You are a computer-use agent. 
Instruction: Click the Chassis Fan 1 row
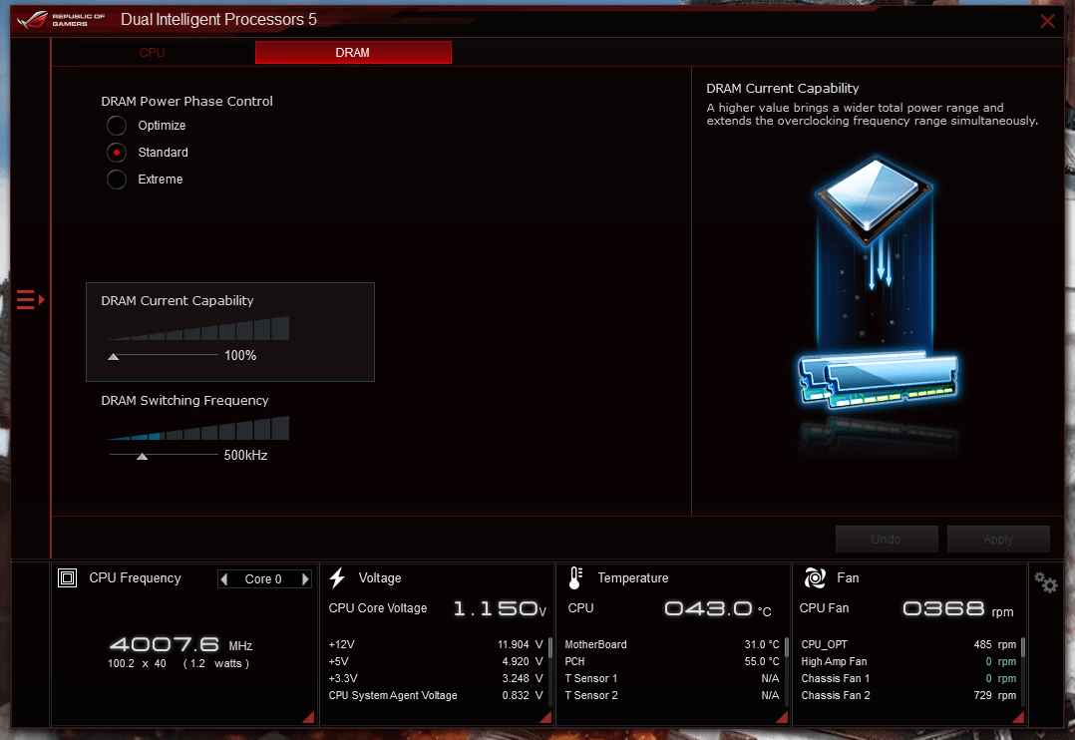[x=908, y=678]
